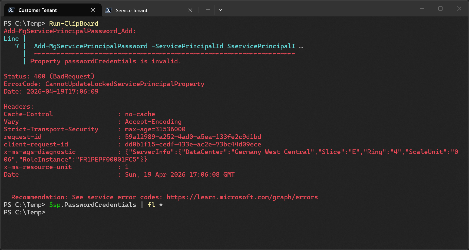
Task: Select the Customer Tenant tab
Action: [37, 10]
